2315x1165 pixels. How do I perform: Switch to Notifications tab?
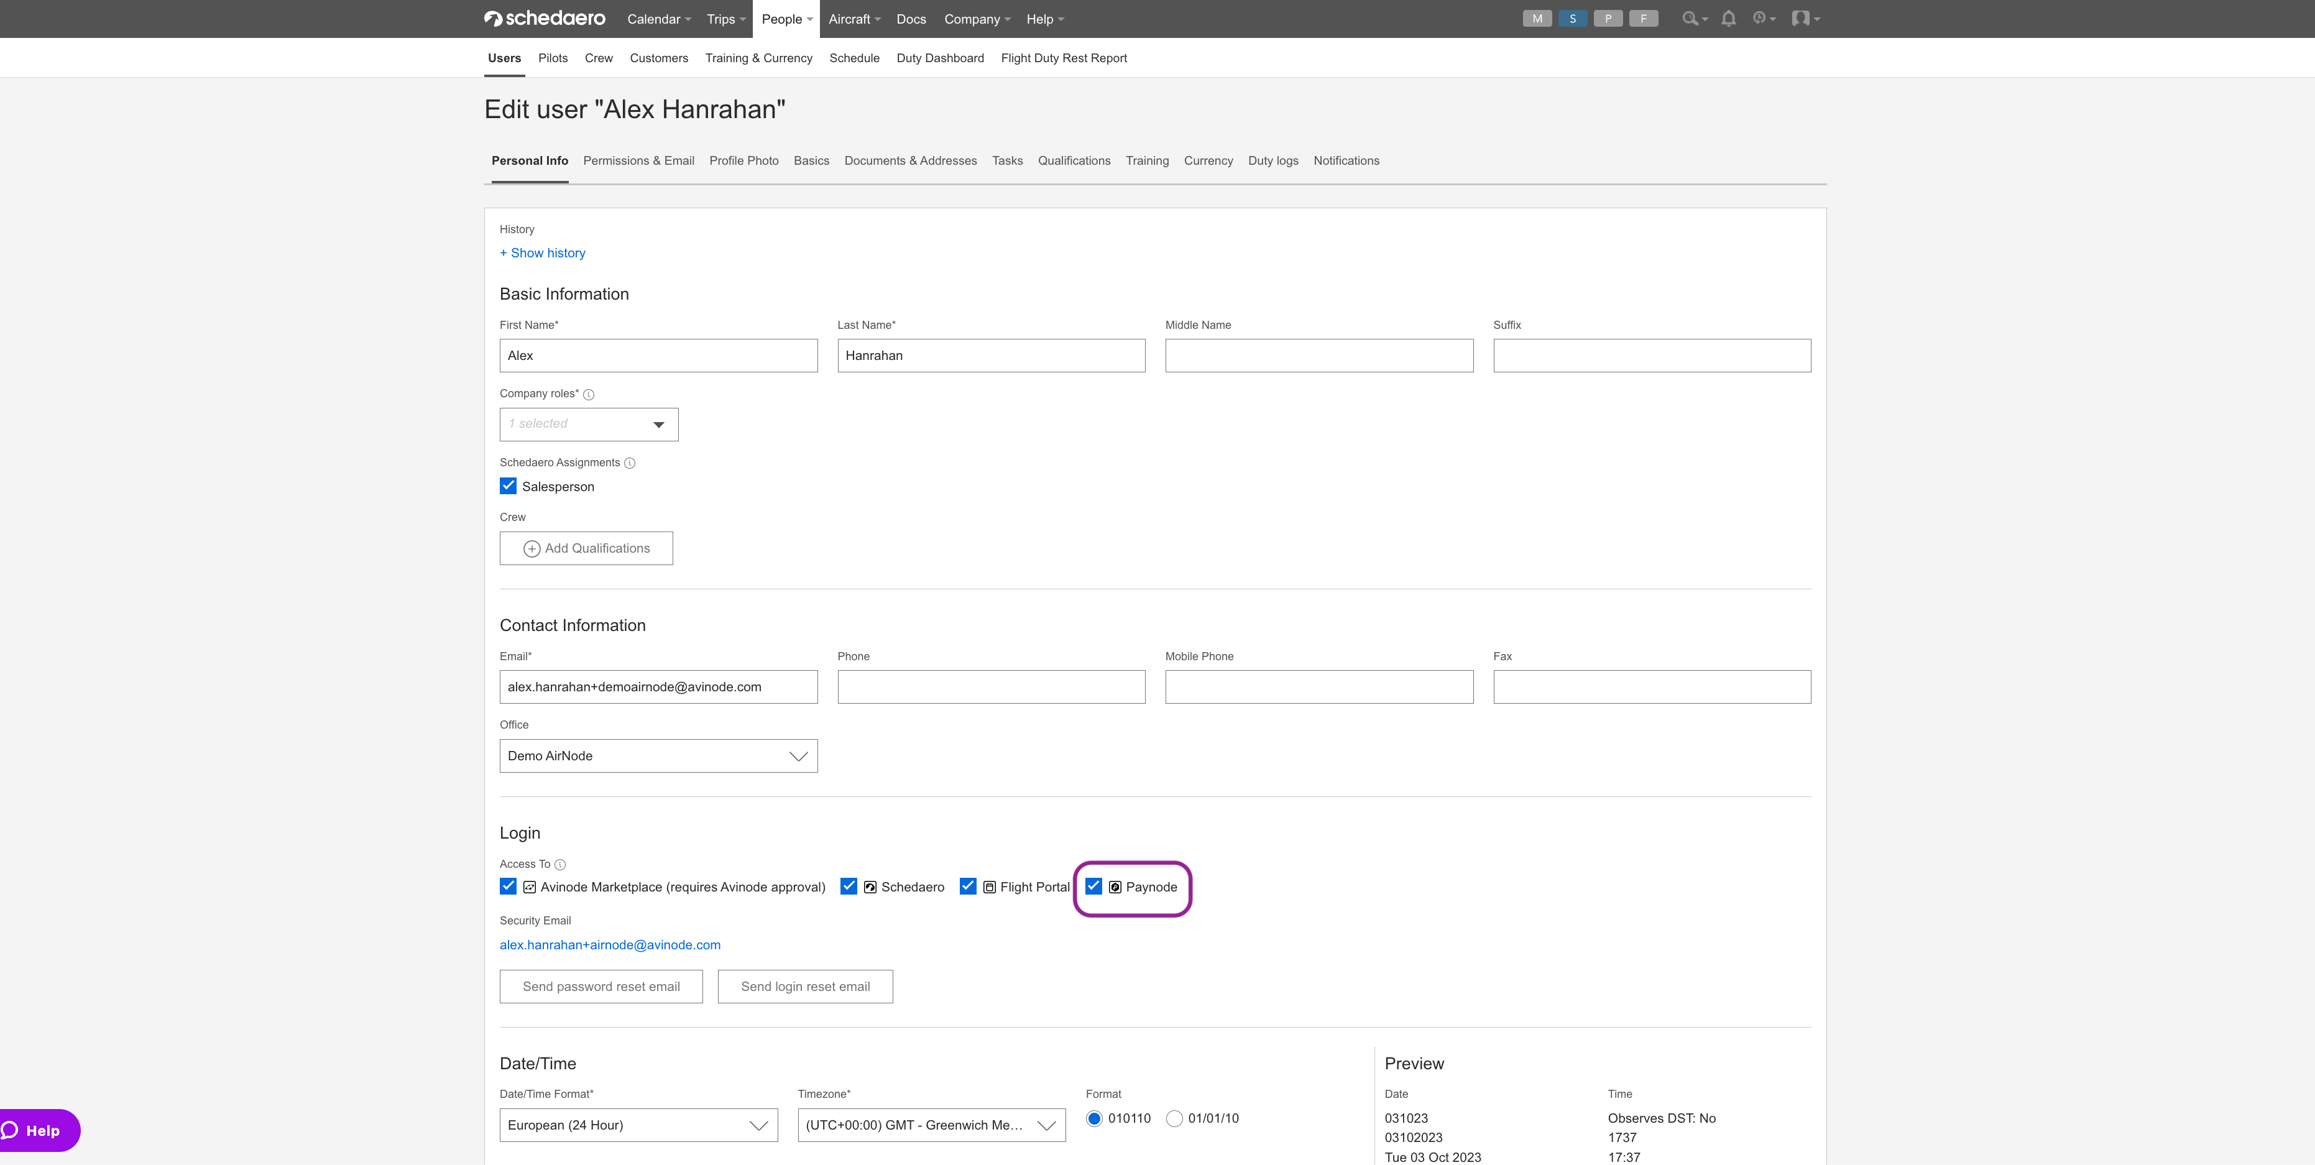1346,161
